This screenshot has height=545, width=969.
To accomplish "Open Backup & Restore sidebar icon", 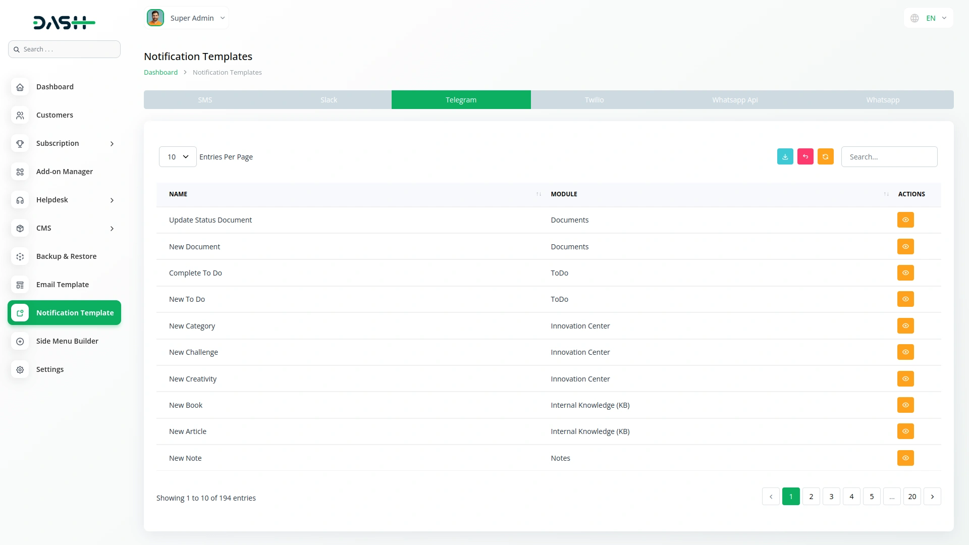I will click(x=20, y=256).
